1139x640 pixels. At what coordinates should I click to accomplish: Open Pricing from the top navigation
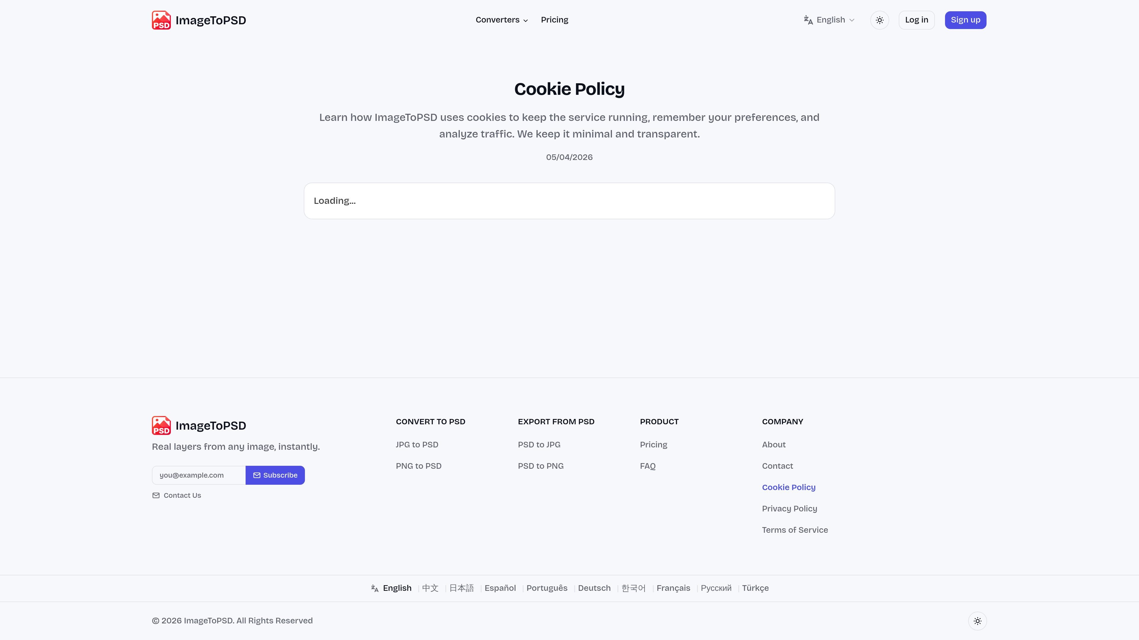pyautogui.click(x=554, y=20)
